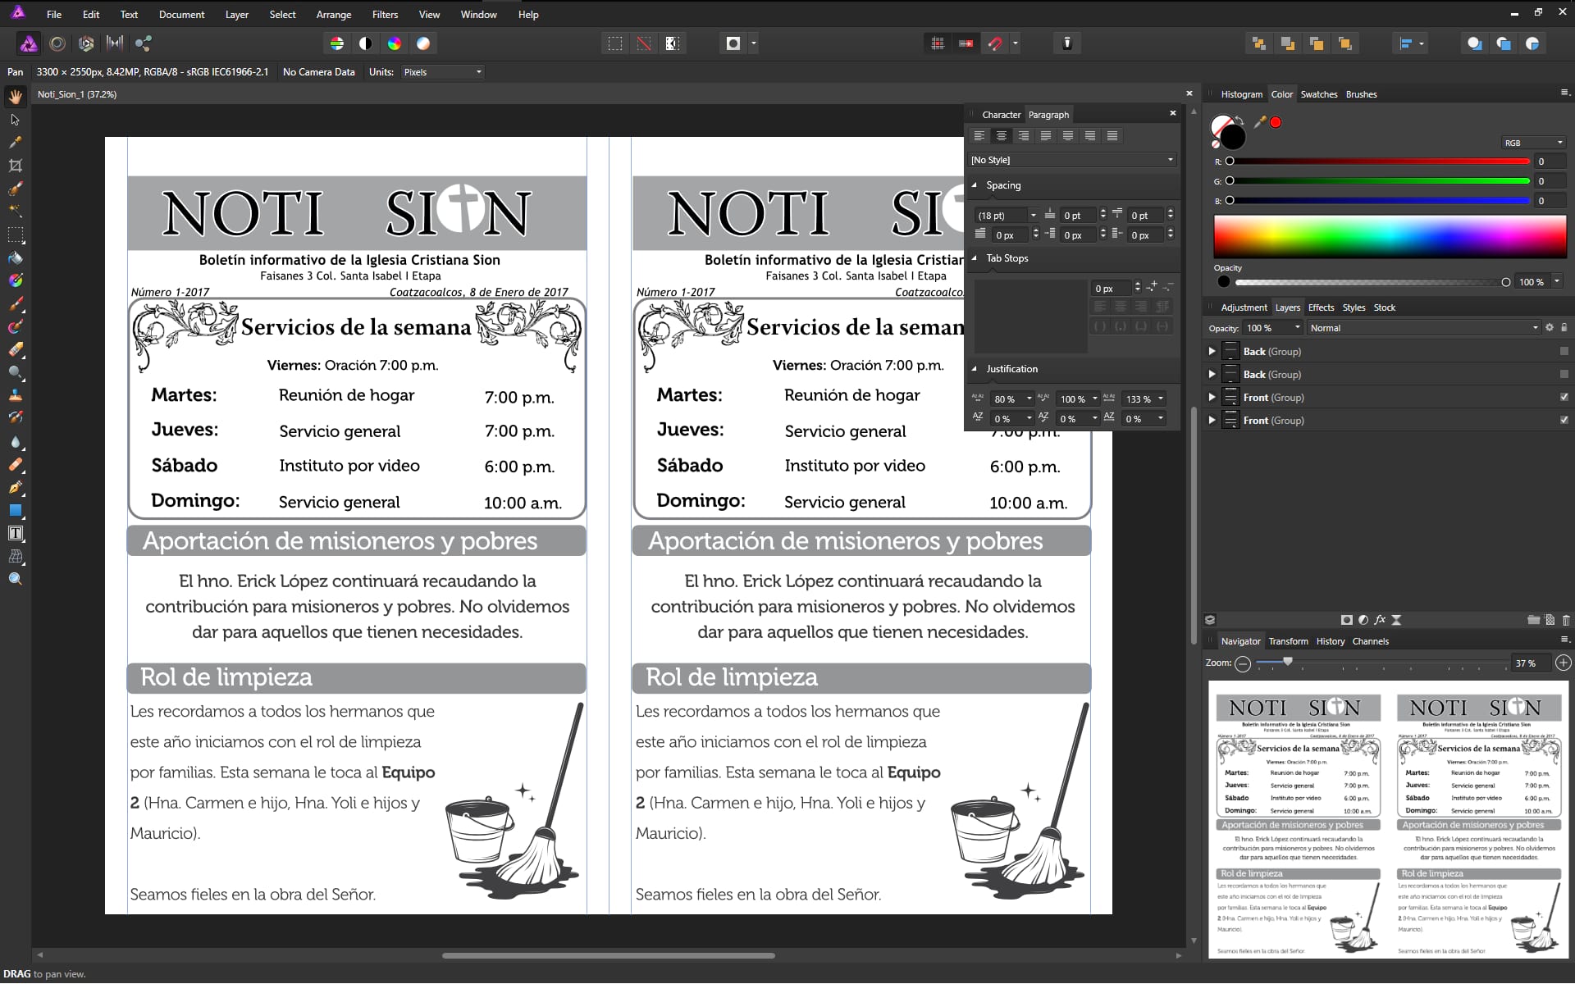Delete layer using trash icon

pos(1566,620)
